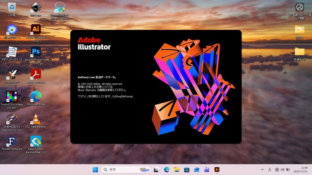
Task: Open File Explorer from the taskbar
Action: (x=177, y=170)
